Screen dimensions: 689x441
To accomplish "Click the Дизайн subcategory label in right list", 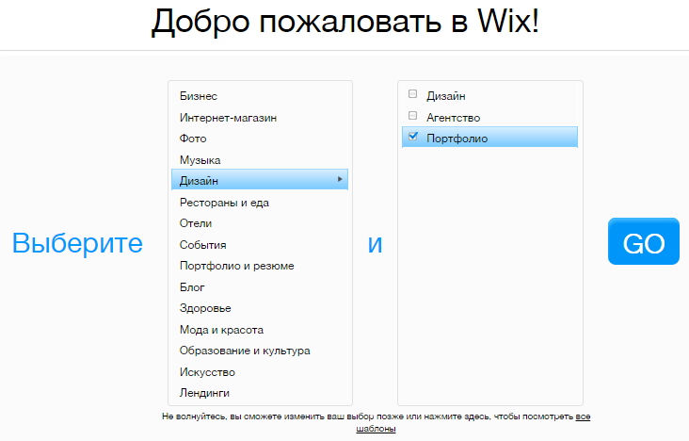I will click(x=446, y=96).
